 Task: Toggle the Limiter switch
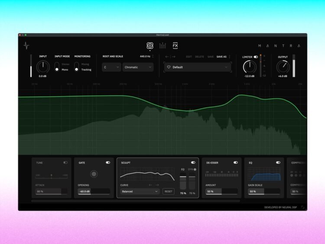[x=256, y=57]
